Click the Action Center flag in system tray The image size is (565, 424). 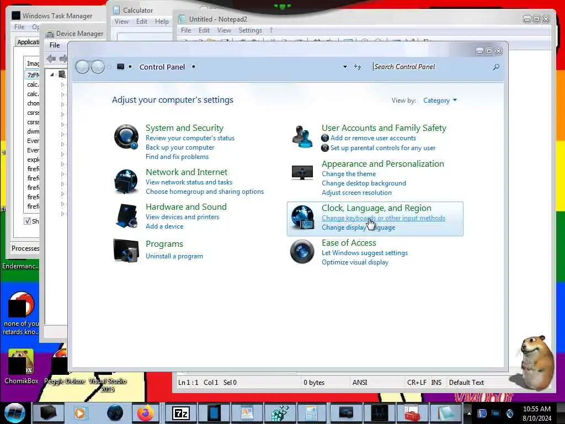pyautogui.click(x=482, y=414)
